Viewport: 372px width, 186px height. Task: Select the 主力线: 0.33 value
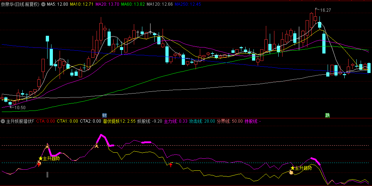176,121
